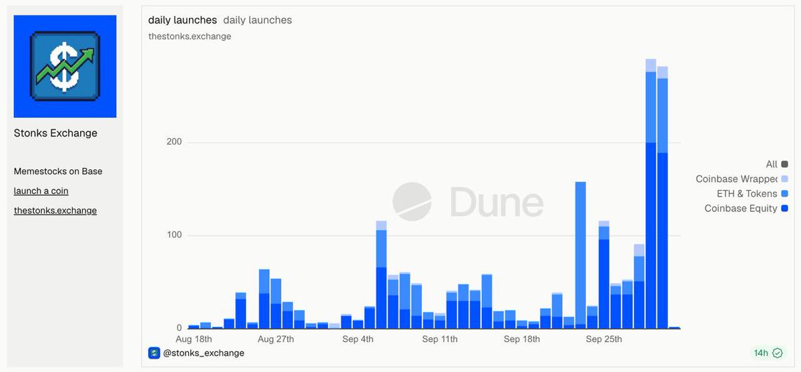Click thestonks.exchange text under chart title

click(190, 36)
